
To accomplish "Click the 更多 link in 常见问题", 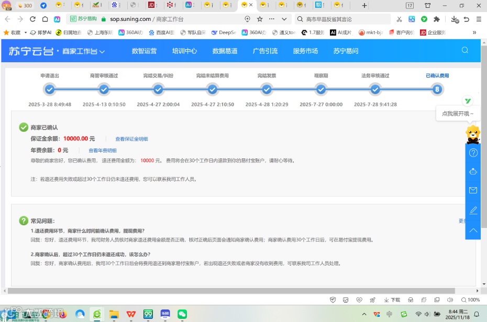I will point(462,221).
